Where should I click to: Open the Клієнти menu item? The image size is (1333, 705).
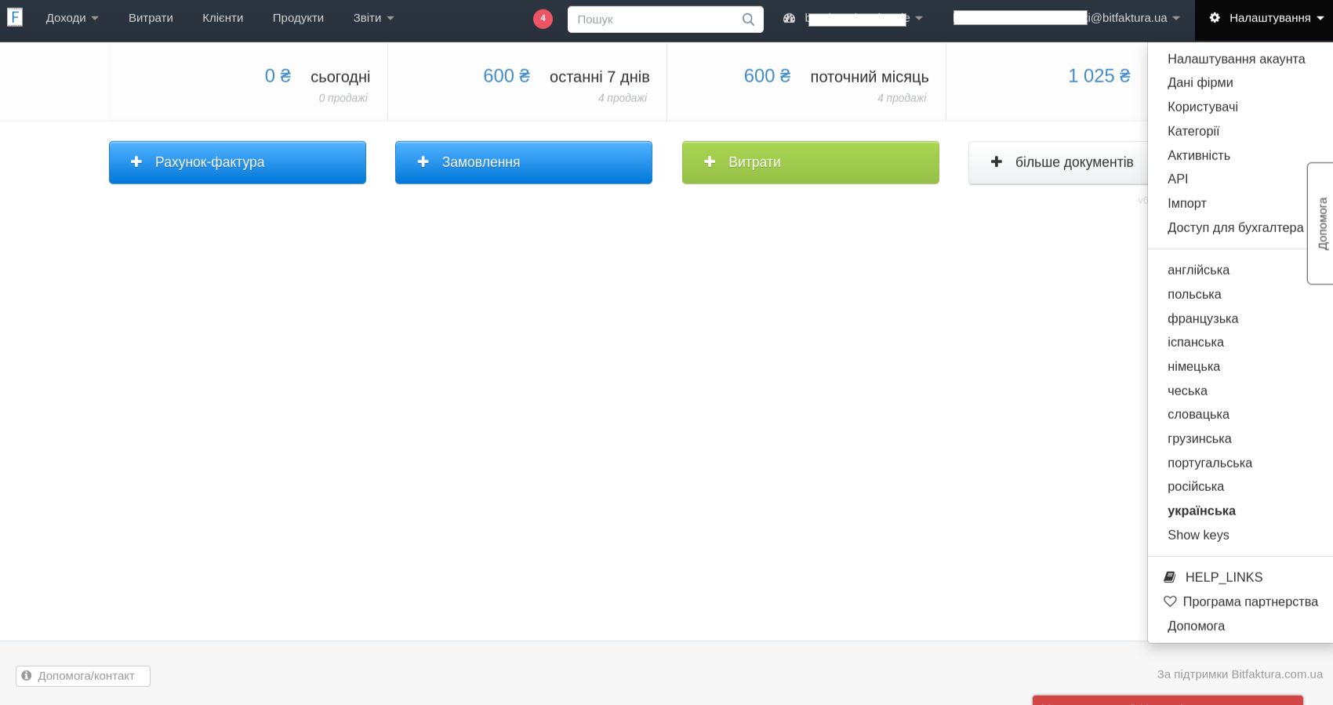pyautogui.click(x=223, y=18)
